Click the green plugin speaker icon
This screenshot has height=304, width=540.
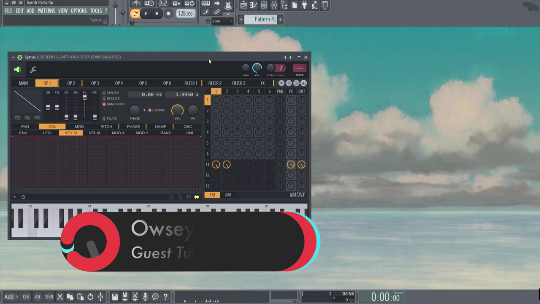pyautogui.click(x=18, y=70)
